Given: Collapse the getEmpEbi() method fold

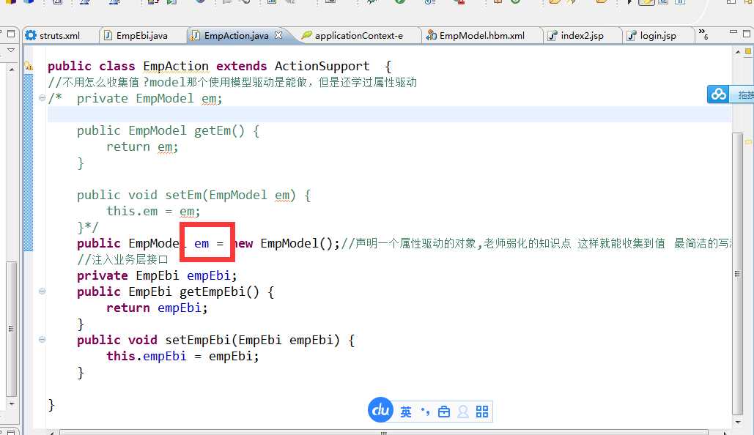Looking at the screenshot, I should (42, 291).
